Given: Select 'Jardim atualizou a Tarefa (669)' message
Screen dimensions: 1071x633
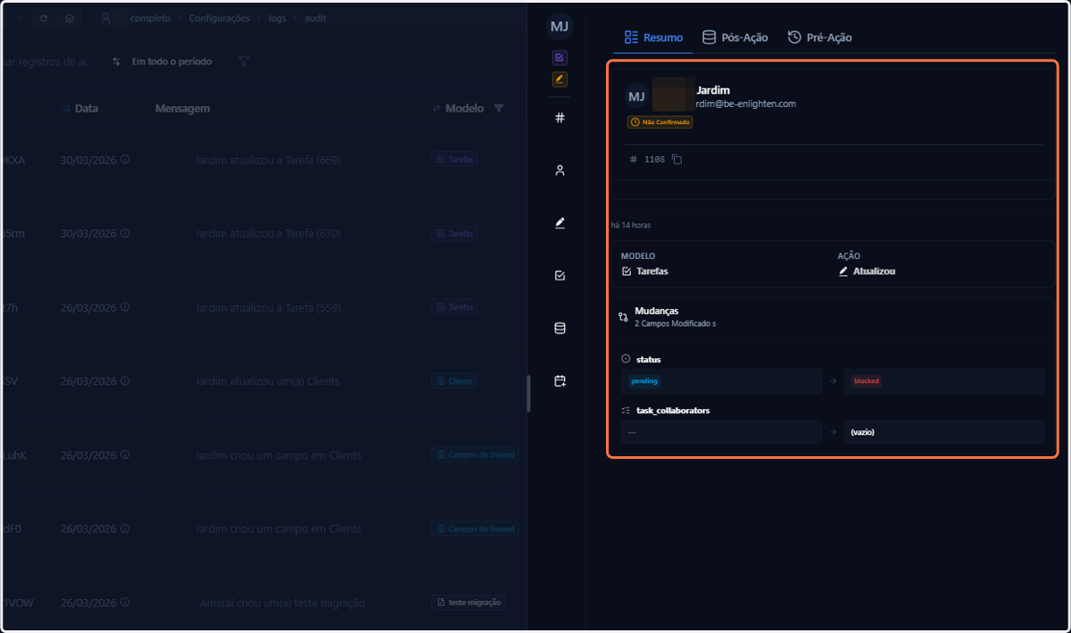Looking at the screenshot, I should [x=268, y=160].
